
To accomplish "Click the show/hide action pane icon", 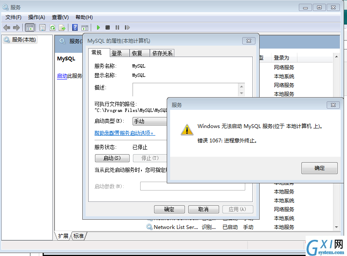I will 85,28.
